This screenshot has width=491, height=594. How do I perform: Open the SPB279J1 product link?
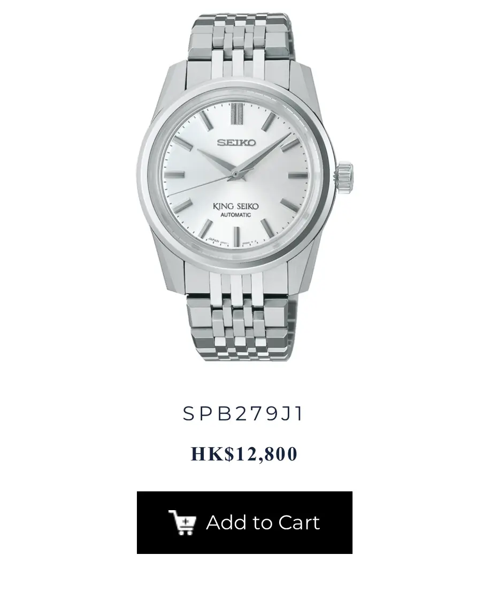243,413
